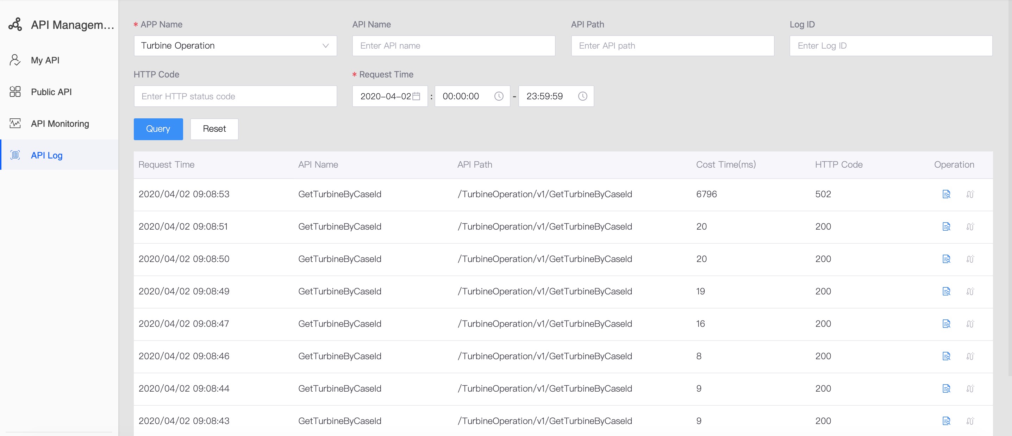Open the Request Time date picker 2020-04-02
The height and width of the screenshot is (436, 1012).
click(390, 96)
